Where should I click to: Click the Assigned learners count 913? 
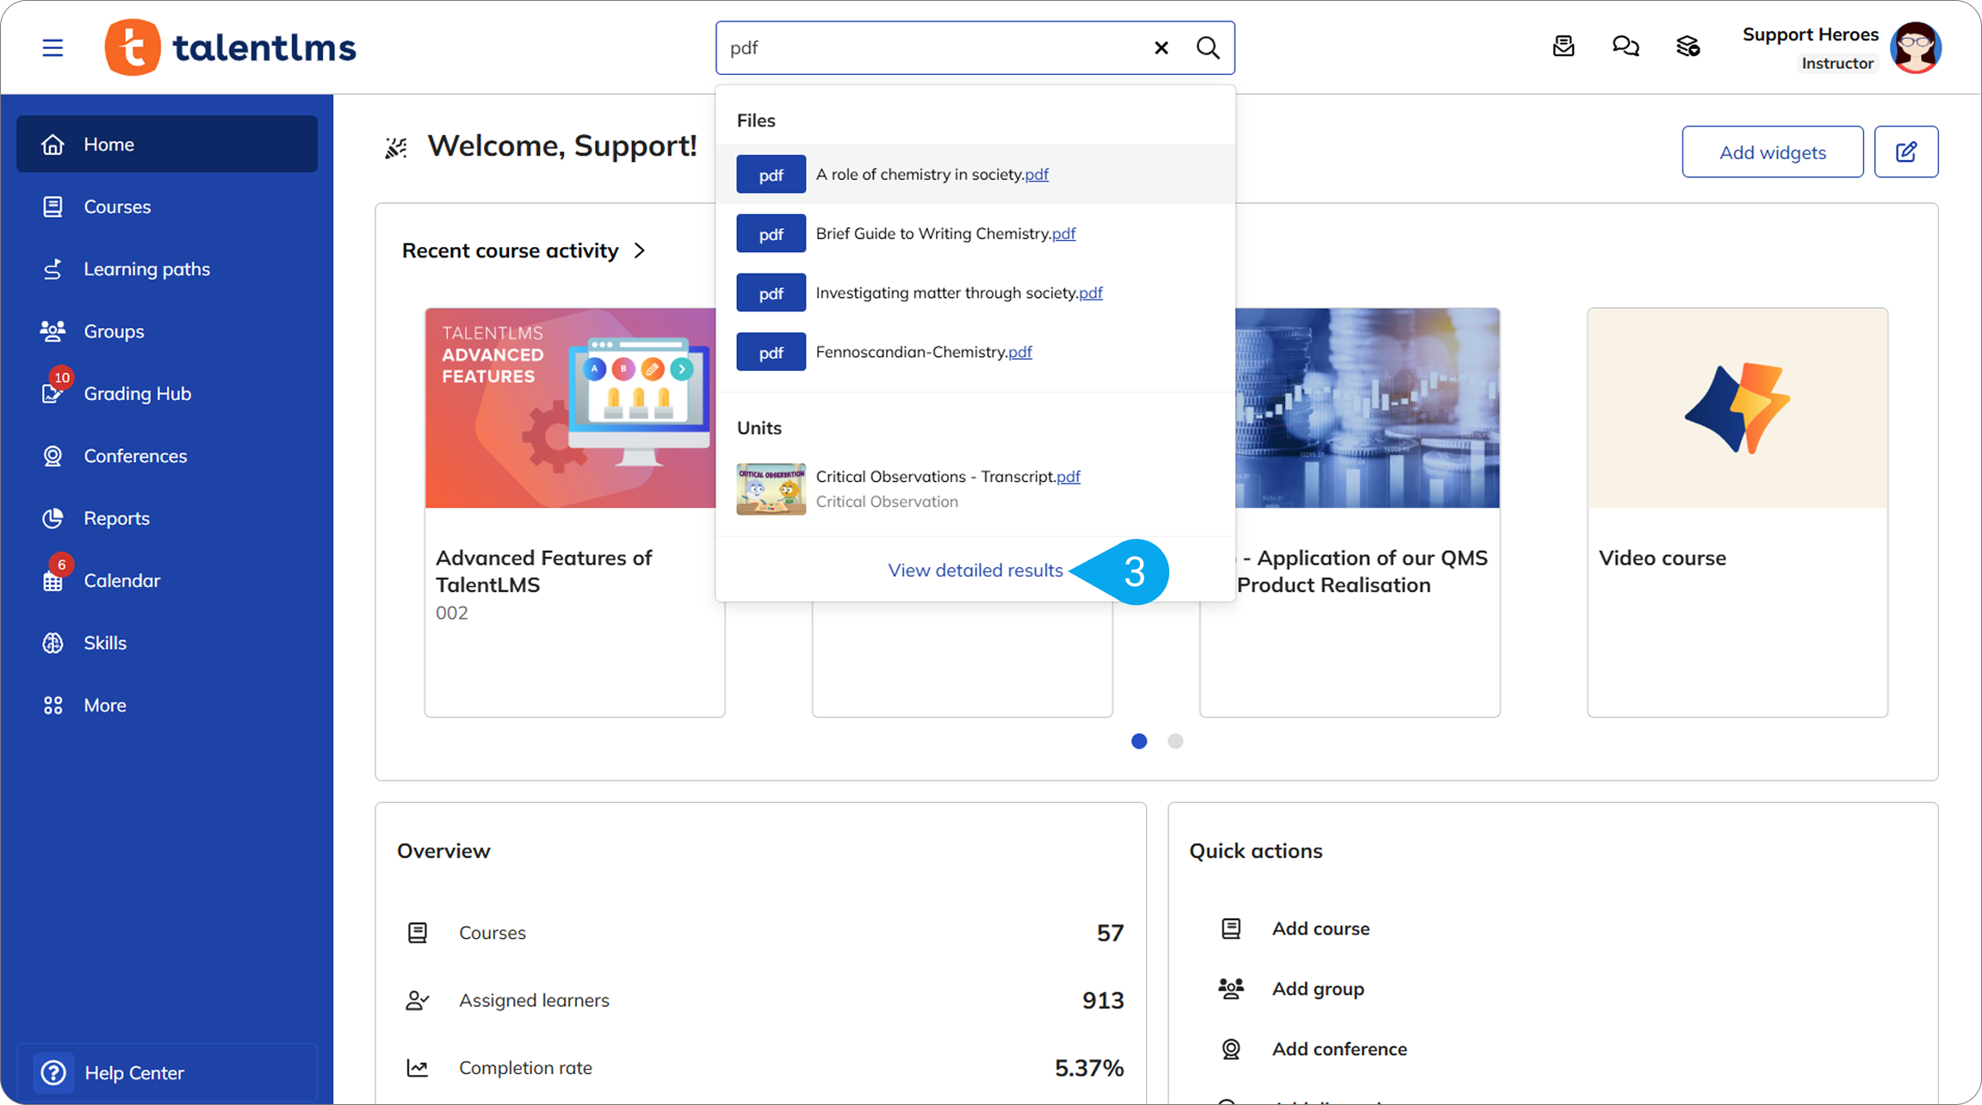(x=1103, y=1000)
